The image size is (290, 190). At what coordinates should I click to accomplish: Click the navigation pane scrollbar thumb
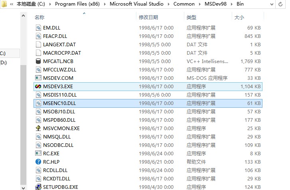tap(23, 125)
